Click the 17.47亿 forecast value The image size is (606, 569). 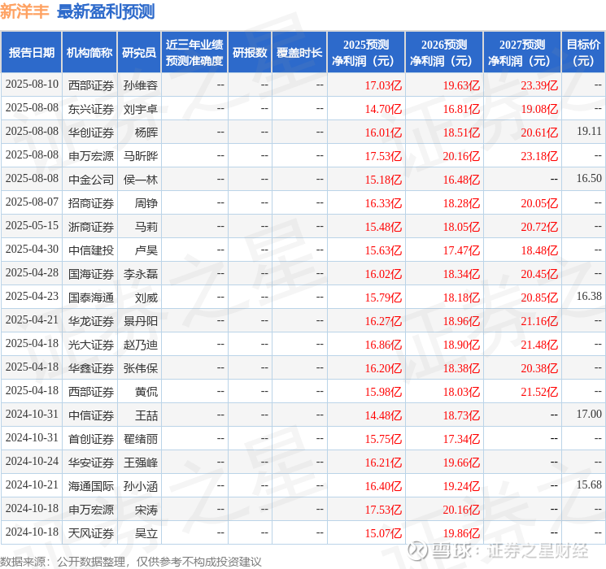[461, 250]
